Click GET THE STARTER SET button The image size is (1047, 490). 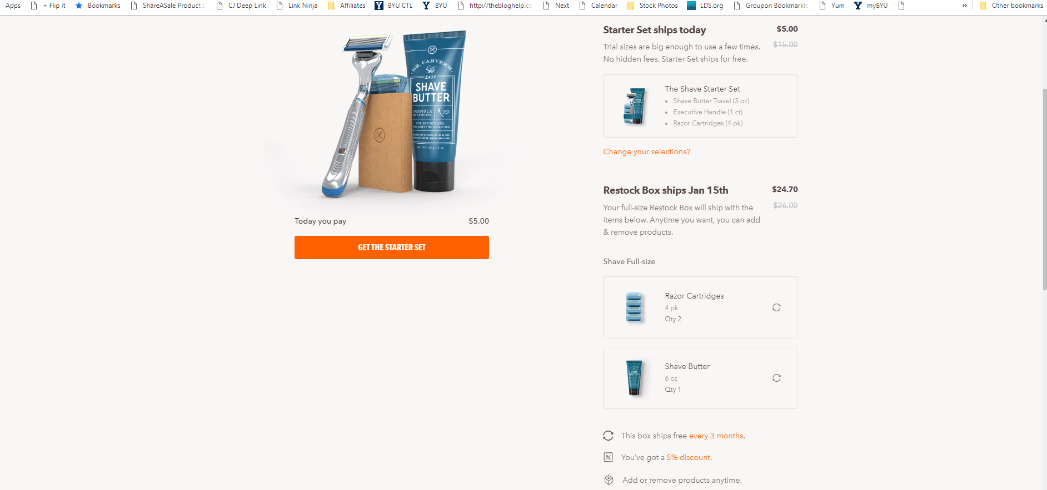(392, 247)
